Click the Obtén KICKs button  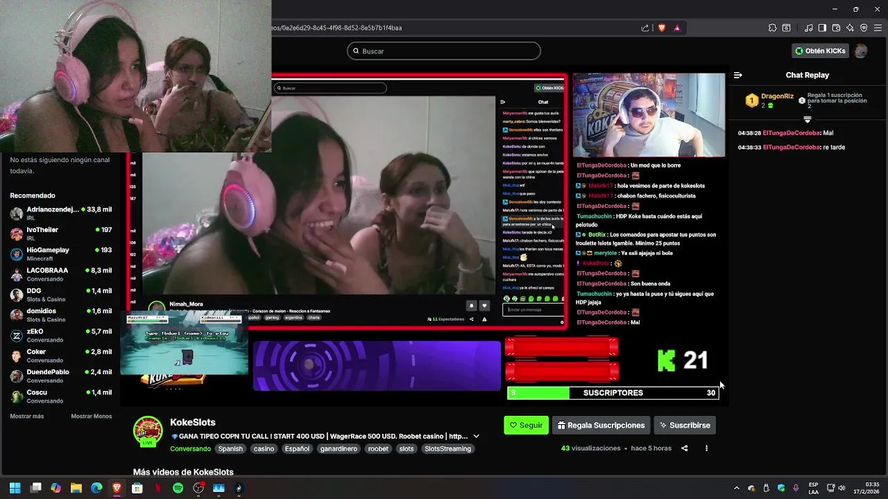click(x=820, y=51)
